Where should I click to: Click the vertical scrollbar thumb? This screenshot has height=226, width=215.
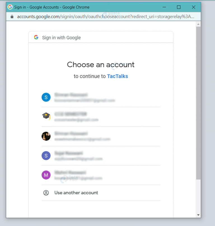point(198,103)
